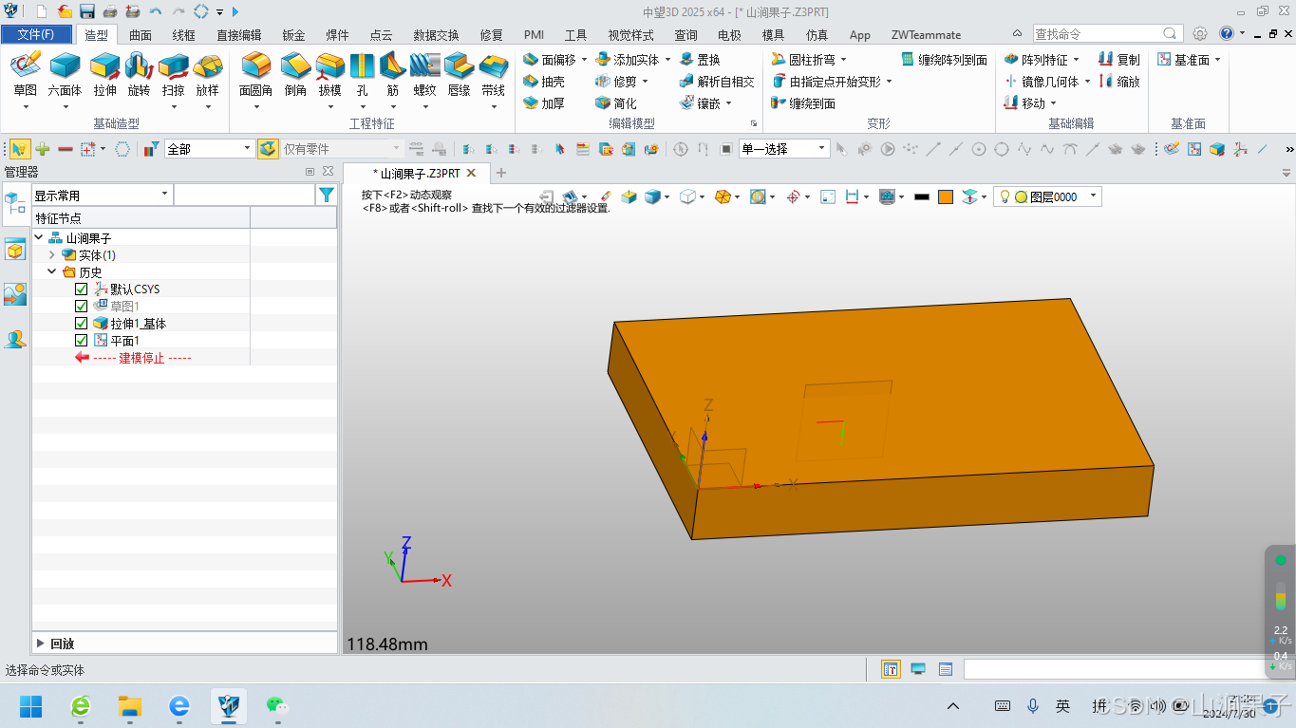Image resolution: width=1296 pixels, height=728 pixels.
Task: Expand the 实体(1) tree node
Action: pos(52,255)
